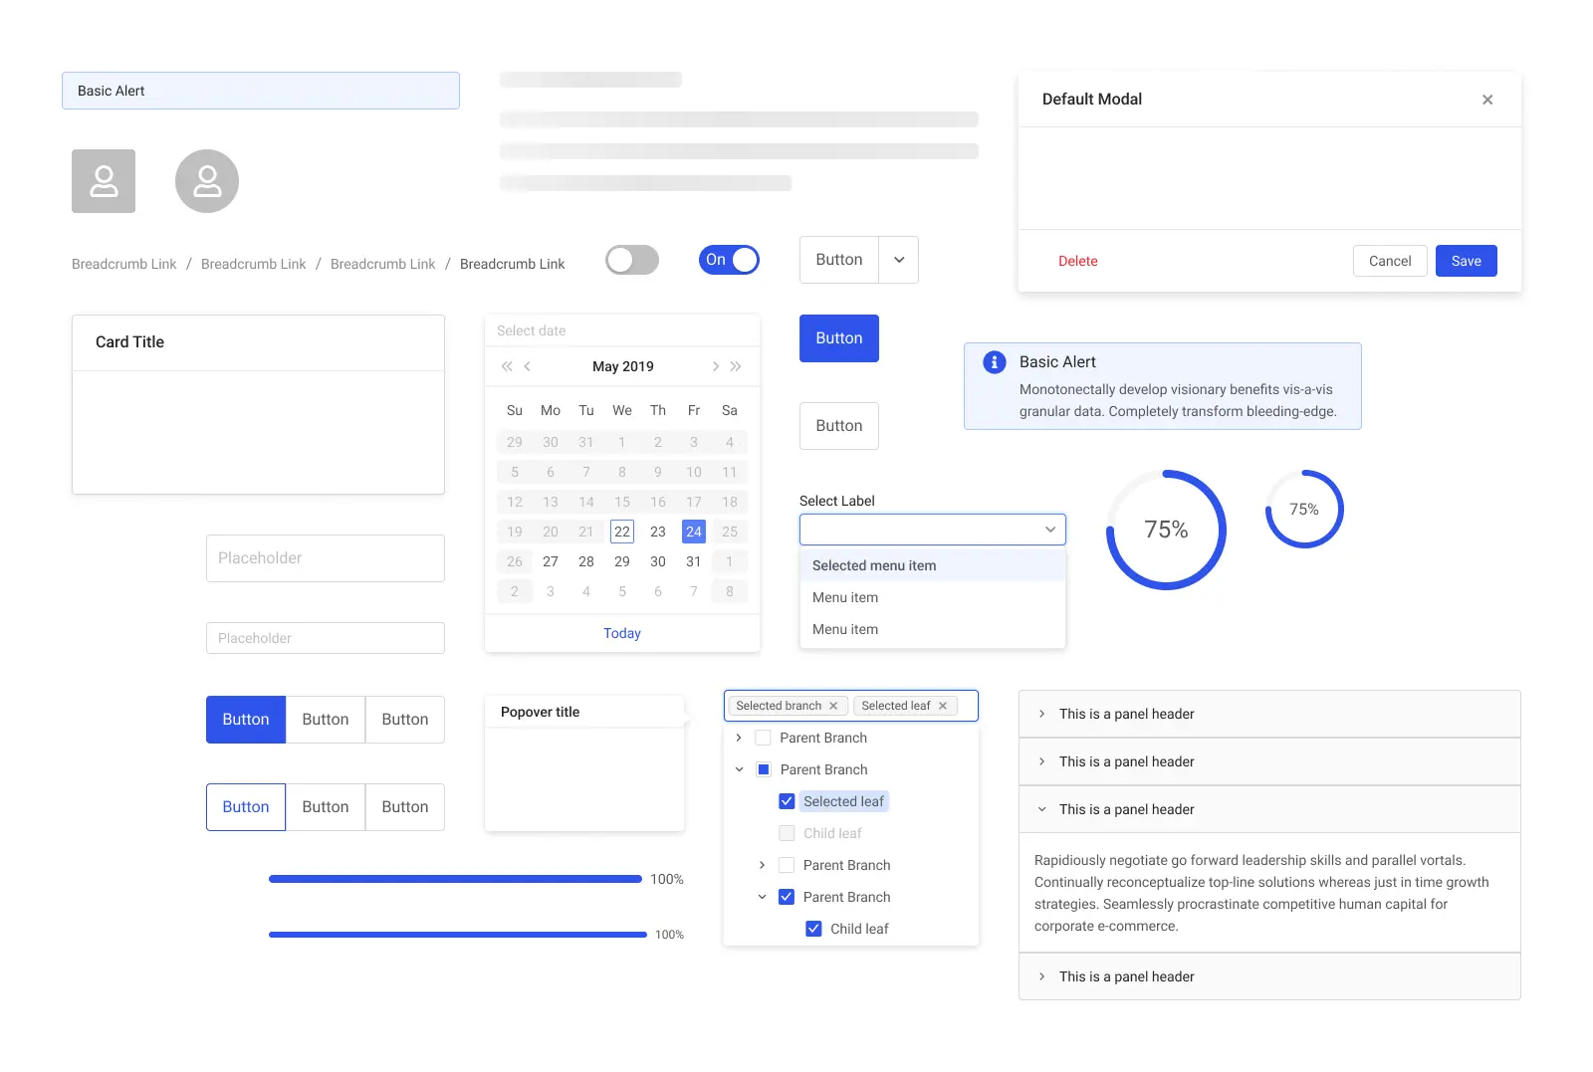Image resolution: width=1593 pixels, height=1072 pixels.
Task: Click the square user avatar icon
Action: [x=103, y=180]
